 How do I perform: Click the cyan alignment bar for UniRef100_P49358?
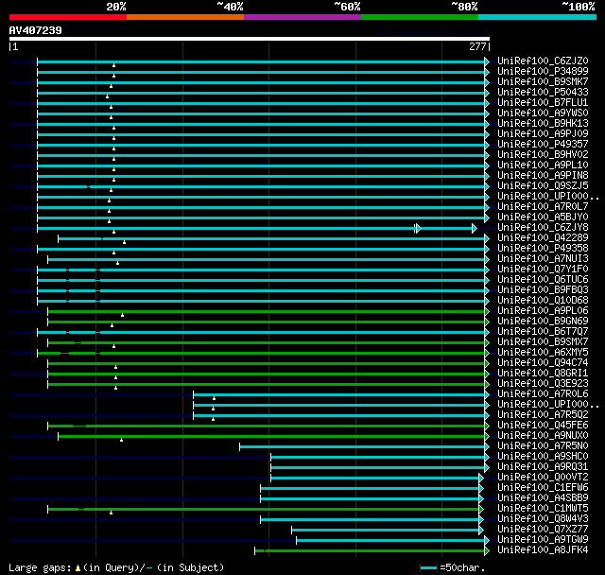(261, 250)
